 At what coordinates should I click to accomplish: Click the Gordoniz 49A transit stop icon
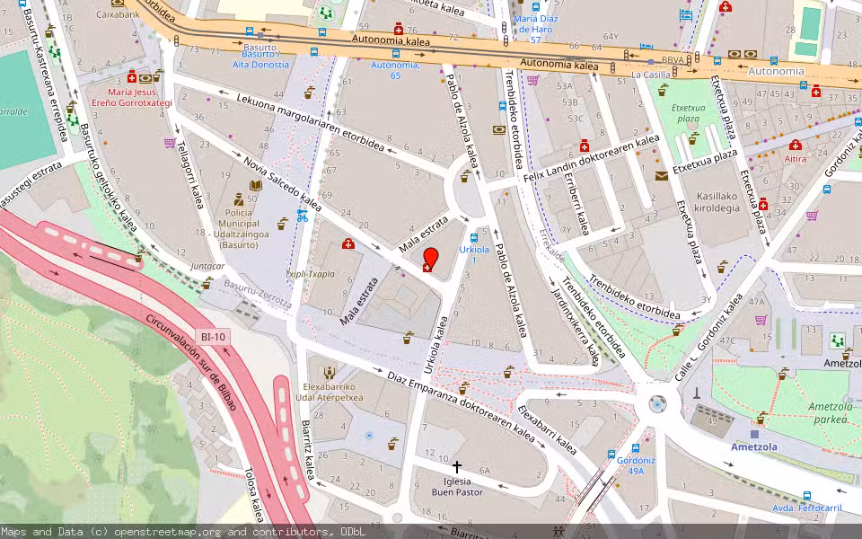[636, 447]
